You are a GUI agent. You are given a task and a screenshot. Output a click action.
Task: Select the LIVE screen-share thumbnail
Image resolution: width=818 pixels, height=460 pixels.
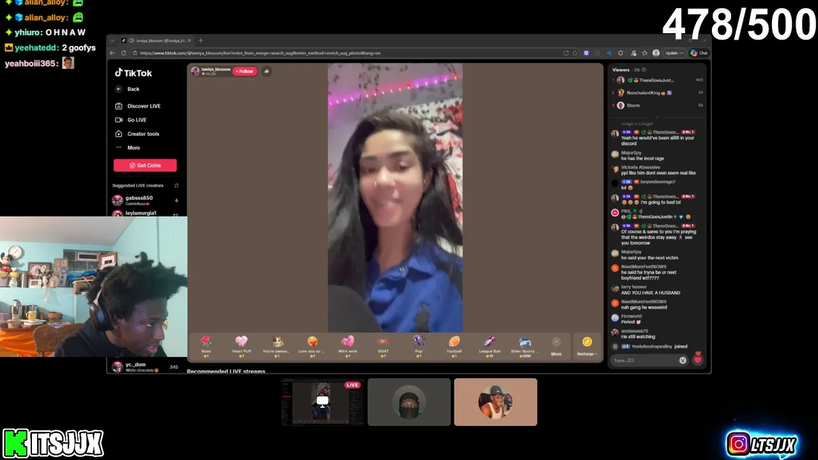point(323,402)
